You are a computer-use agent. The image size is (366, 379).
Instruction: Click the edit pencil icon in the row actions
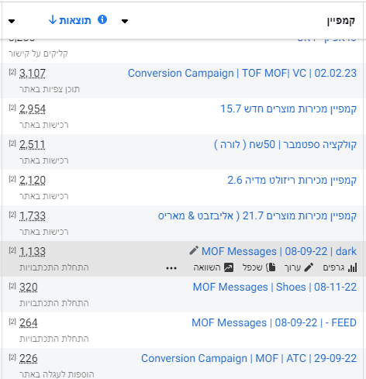tap(309, 267)
